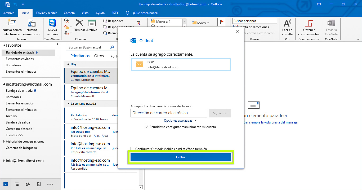The image size is (362, 190).
Task: Expand Historial de conversaciones folder
Action: (x=4, y=142)
